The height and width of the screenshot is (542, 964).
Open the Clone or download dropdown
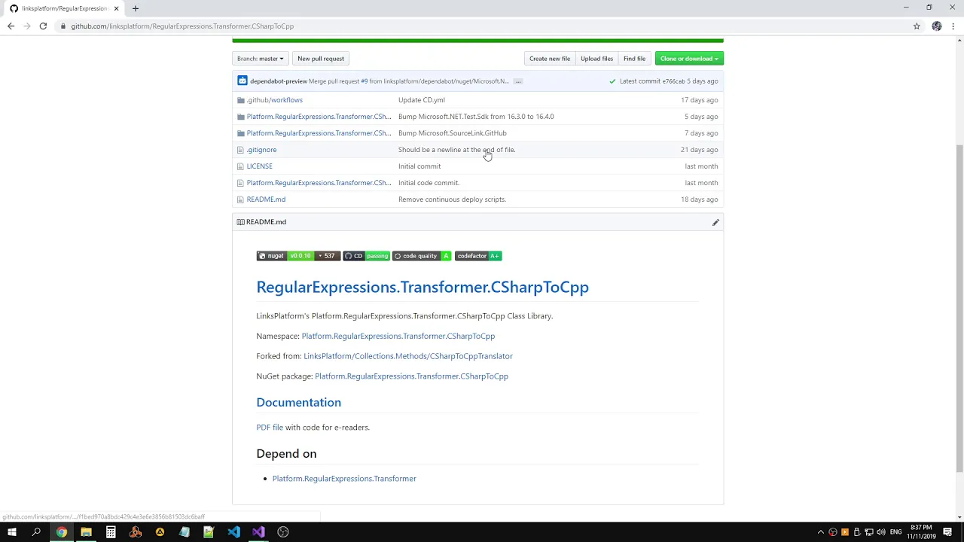689,59
